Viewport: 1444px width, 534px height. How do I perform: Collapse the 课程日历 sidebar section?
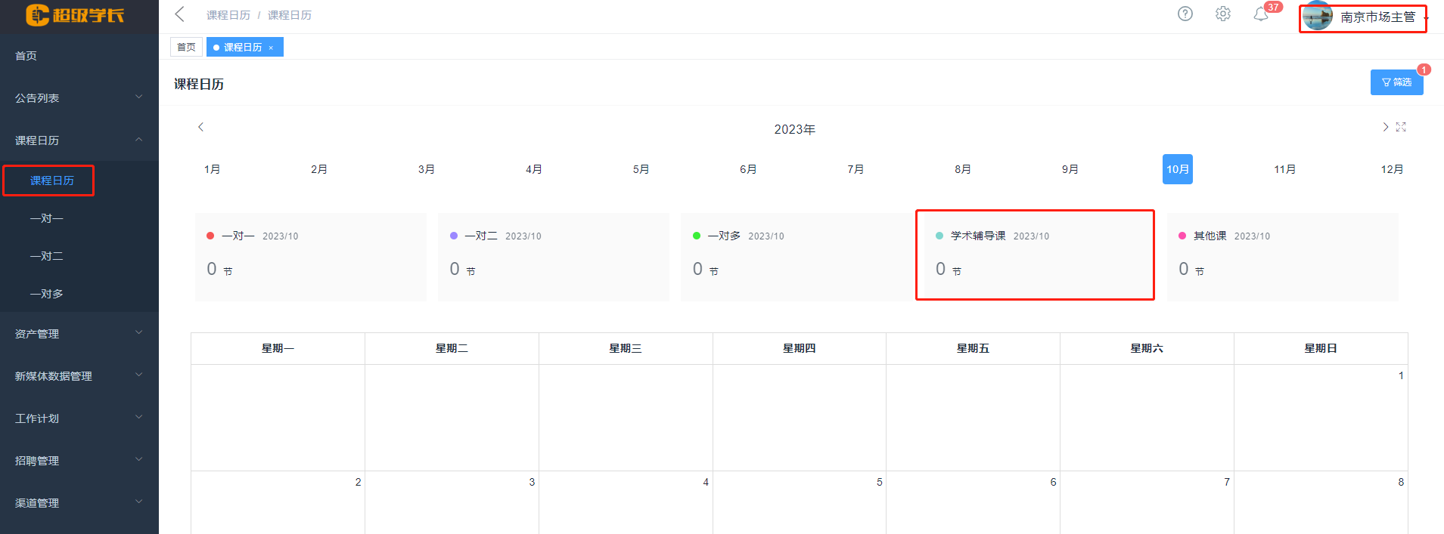[x=79, y=140]
